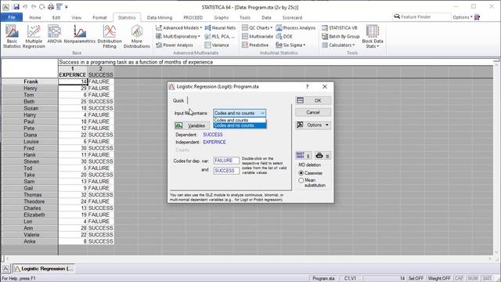Switch to Data ribbon tab
501x282 pixels.
tap(266, 17)
